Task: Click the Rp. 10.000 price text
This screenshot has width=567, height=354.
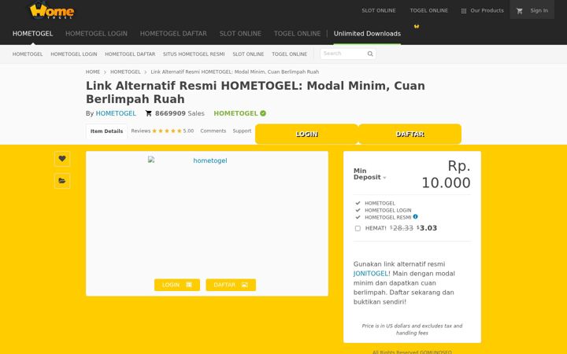Action: (447, 174)
